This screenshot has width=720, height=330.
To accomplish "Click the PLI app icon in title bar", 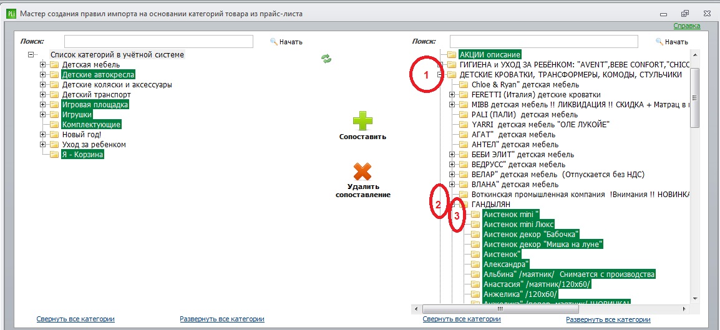I will pyautogui.click(x=11, y=13).
